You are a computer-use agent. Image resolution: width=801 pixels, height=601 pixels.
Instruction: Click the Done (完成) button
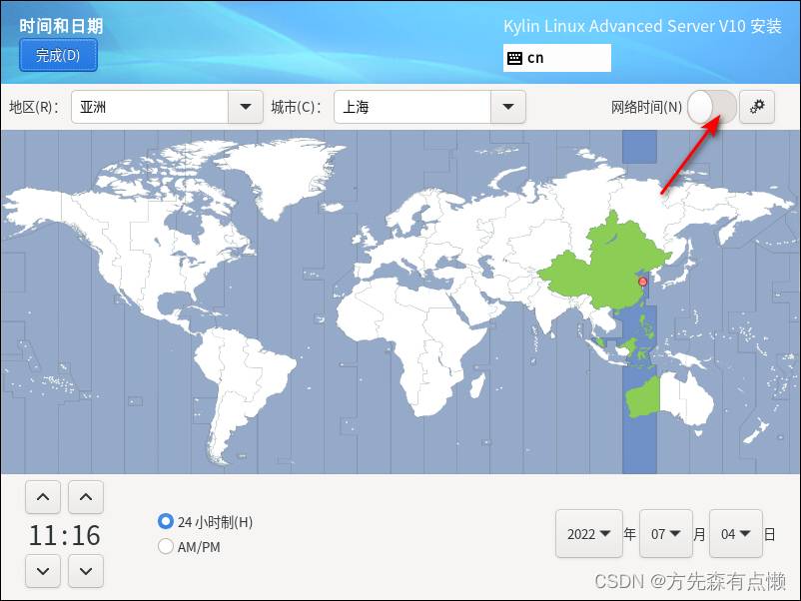[58, 55]
